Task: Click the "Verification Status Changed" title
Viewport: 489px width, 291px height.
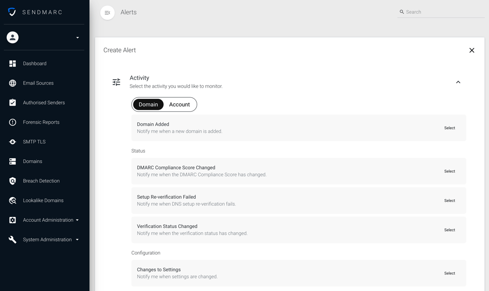Action: (167, 226)
